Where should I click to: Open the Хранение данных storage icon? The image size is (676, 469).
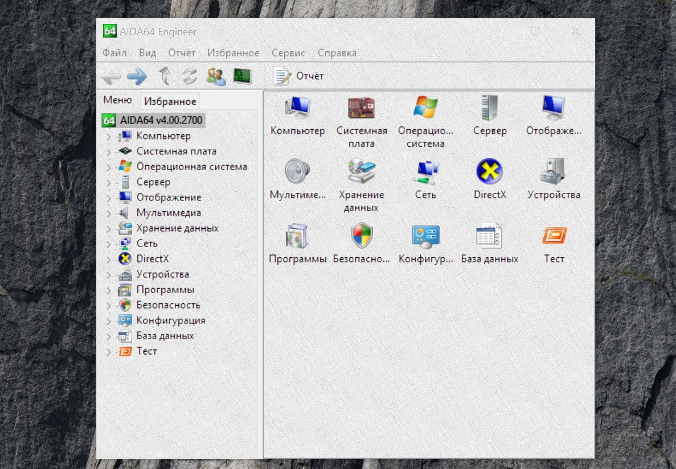(361, 171)
